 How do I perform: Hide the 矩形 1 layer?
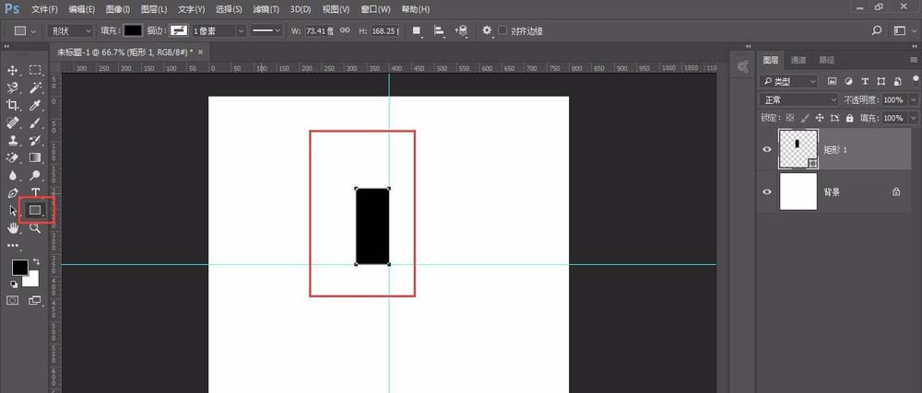[x=767, y=149]
